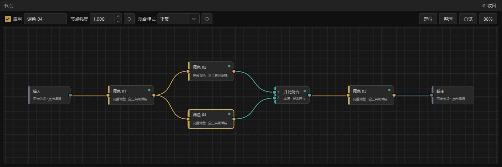
Task: Select the 调色 03 node
Action: 371,95
